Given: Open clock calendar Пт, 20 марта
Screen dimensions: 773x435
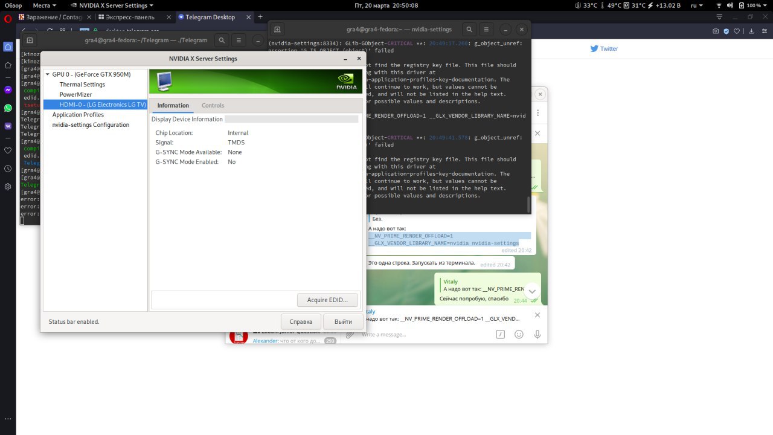Looking at the screenshot, I should coord(386,5).
